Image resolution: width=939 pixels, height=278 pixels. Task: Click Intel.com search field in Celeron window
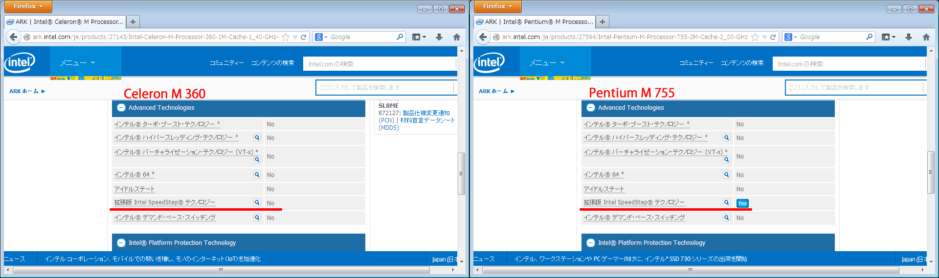click(380, 64)
